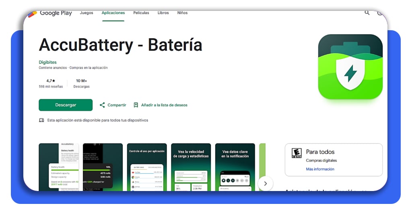The height and width of the screenshot is (216, 412).
Task: Open the Vea datos clave en la notificación screenshot
Action: (x=235, y=167)
